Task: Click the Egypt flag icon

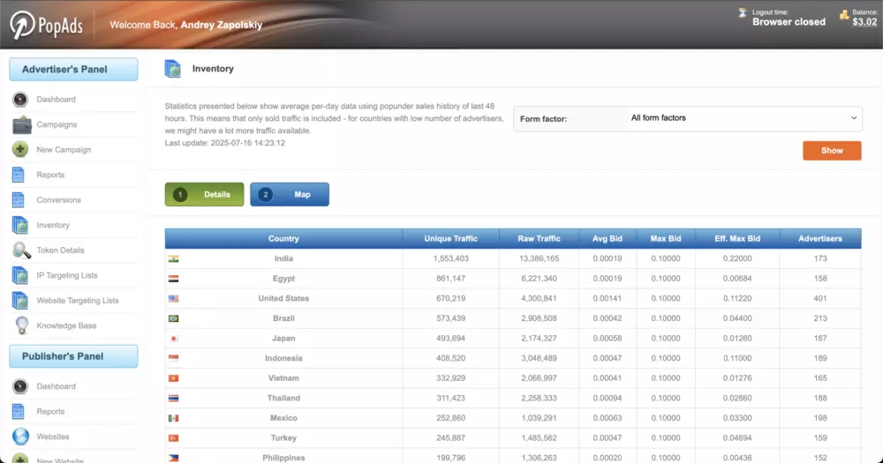Action: (x=173, y=279)
